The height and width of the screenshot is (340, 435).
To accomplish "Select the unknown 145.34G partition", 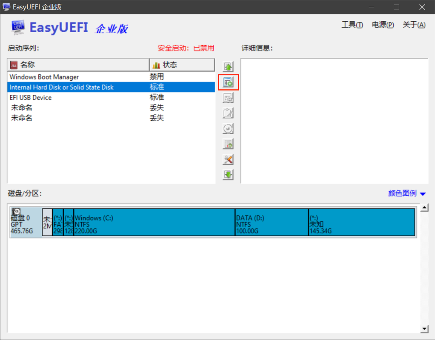I will pyautogui.click(x=362, y=222).
